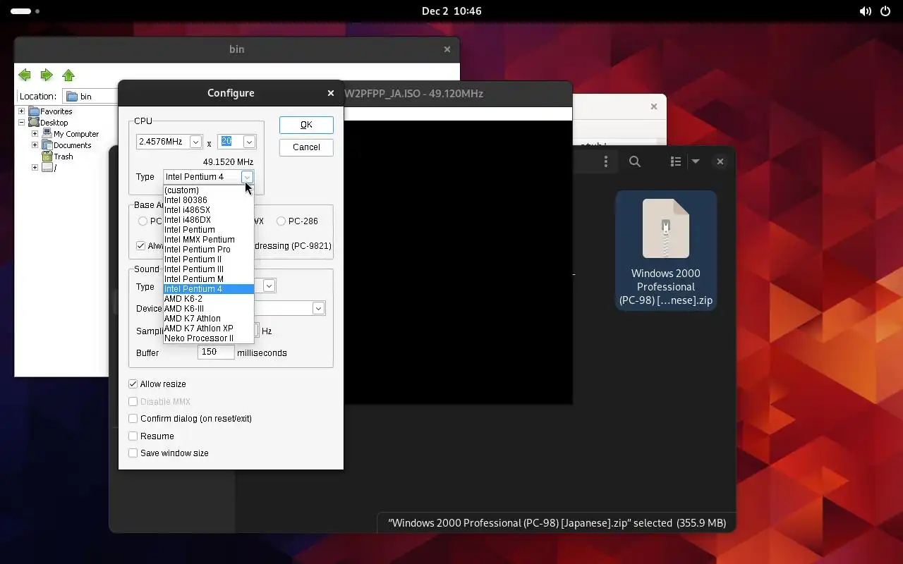Go back with the green left arrow
The width and height of the screenshot is (903, 564).
point(25,75)
